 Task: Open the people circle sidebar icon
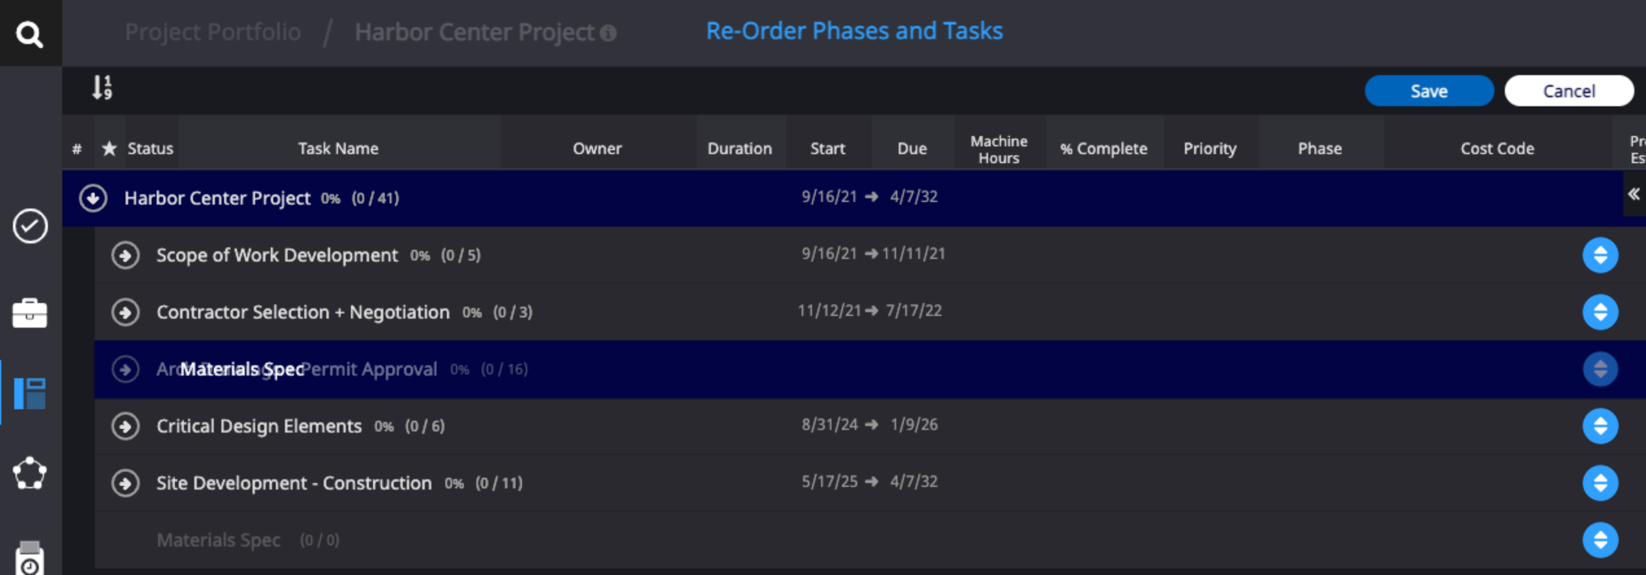[x=30, y=473]
